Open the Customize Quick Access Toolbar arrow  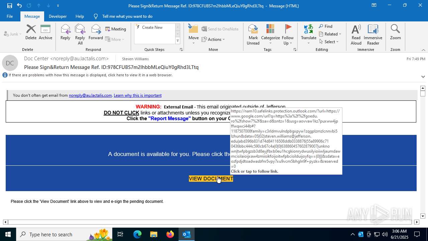pos(58,6)
